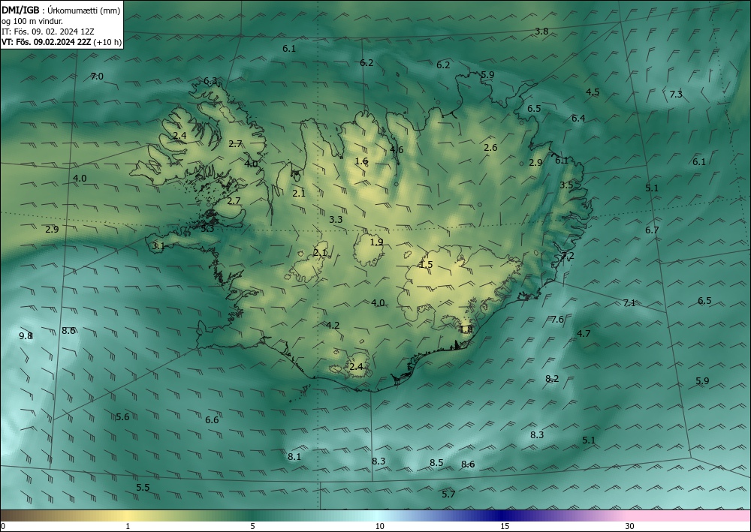
Task: Click the '30' tick label on the legend bar
Action: pos(630,526)
